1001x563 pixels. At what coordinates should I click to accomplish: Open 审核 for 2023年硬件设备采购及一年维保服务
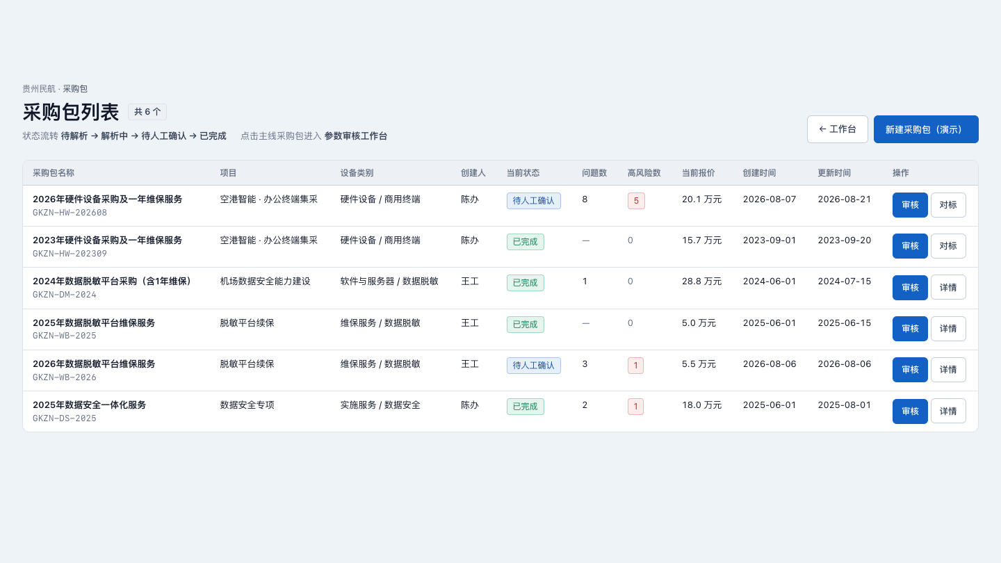click(910, 246)
